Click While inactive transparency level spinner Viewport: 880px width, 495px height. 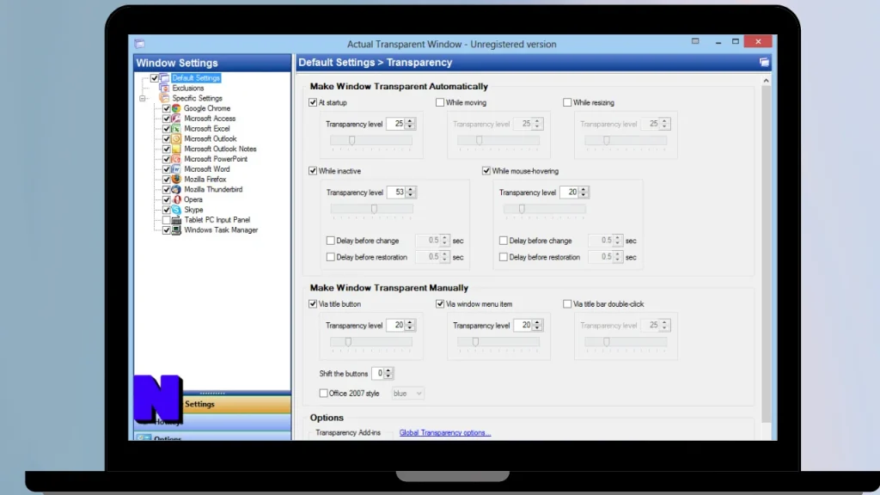(x=410, y=192)
